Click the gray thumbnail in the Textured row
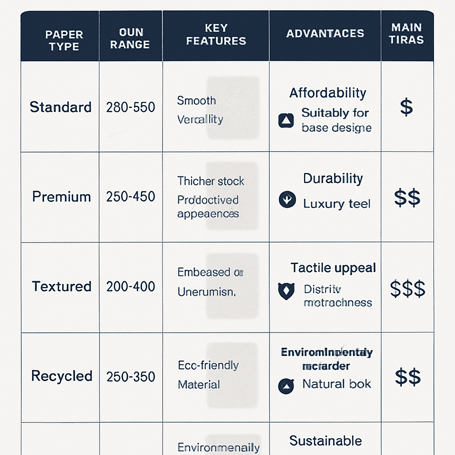This screenshot has height=455, width=455. (233, 286)
